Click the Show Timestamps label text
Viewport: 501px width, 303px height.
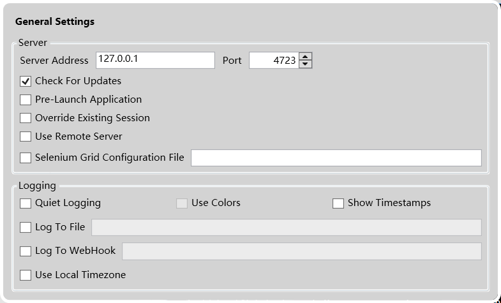click(389, 203)
